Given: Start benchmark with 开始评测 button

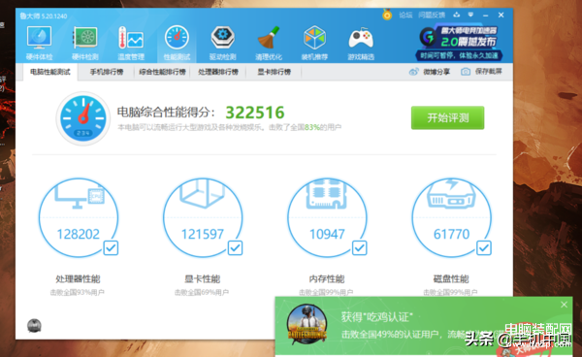Looking at the screenshot, I should 447,117.
